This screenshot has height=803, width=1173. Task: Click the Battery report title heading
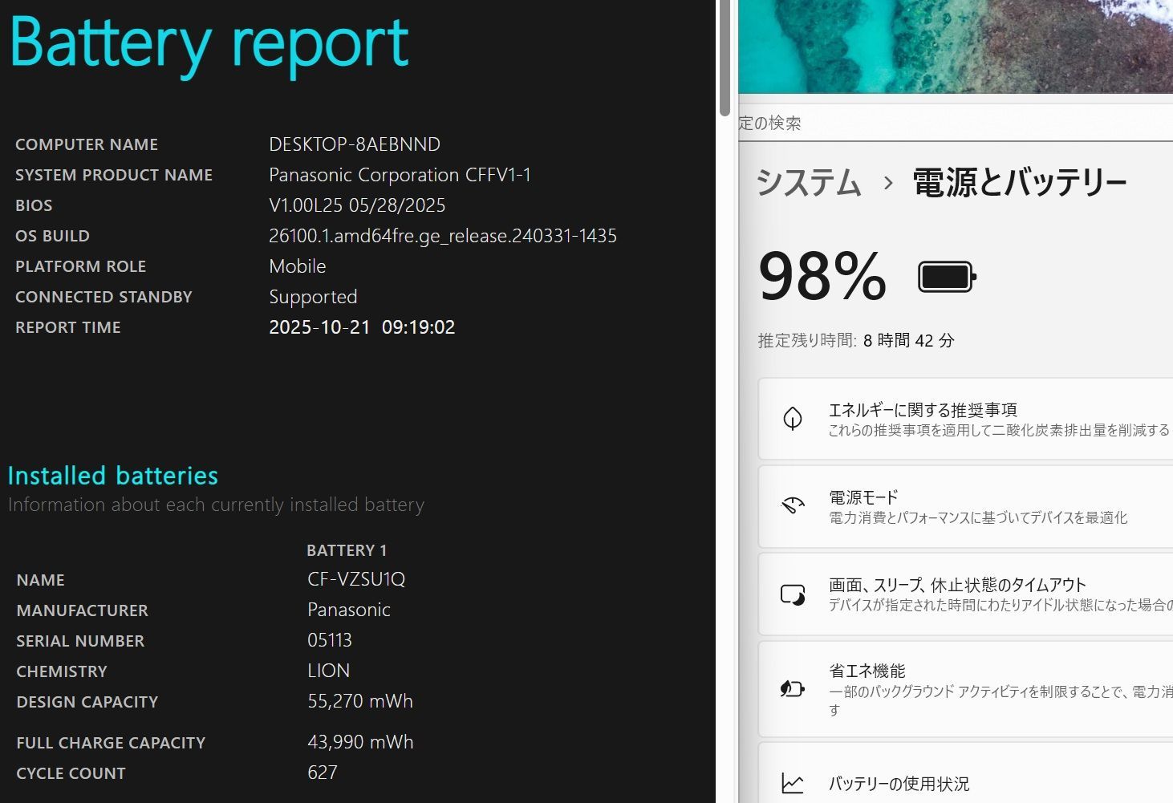point(210,43)
